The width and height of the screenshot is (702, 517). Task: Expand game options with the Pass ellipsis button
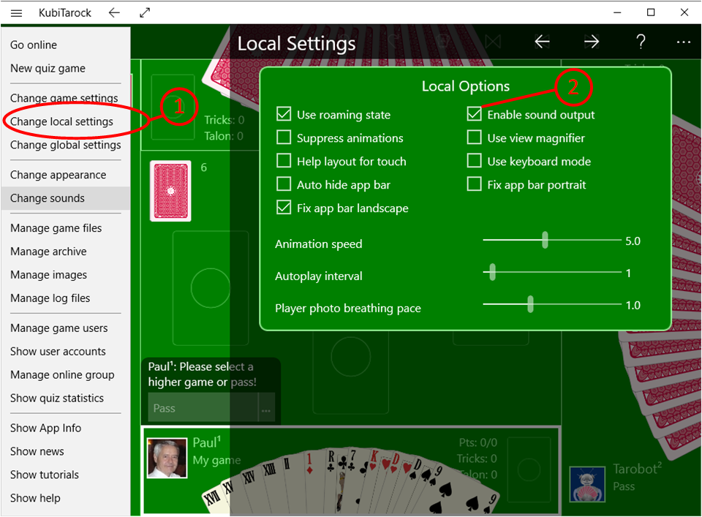pos(265,409)
